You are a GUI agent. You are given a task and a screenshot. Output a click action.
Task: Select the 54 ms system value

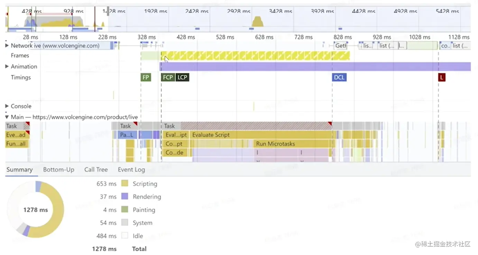[x=108, y=223]
